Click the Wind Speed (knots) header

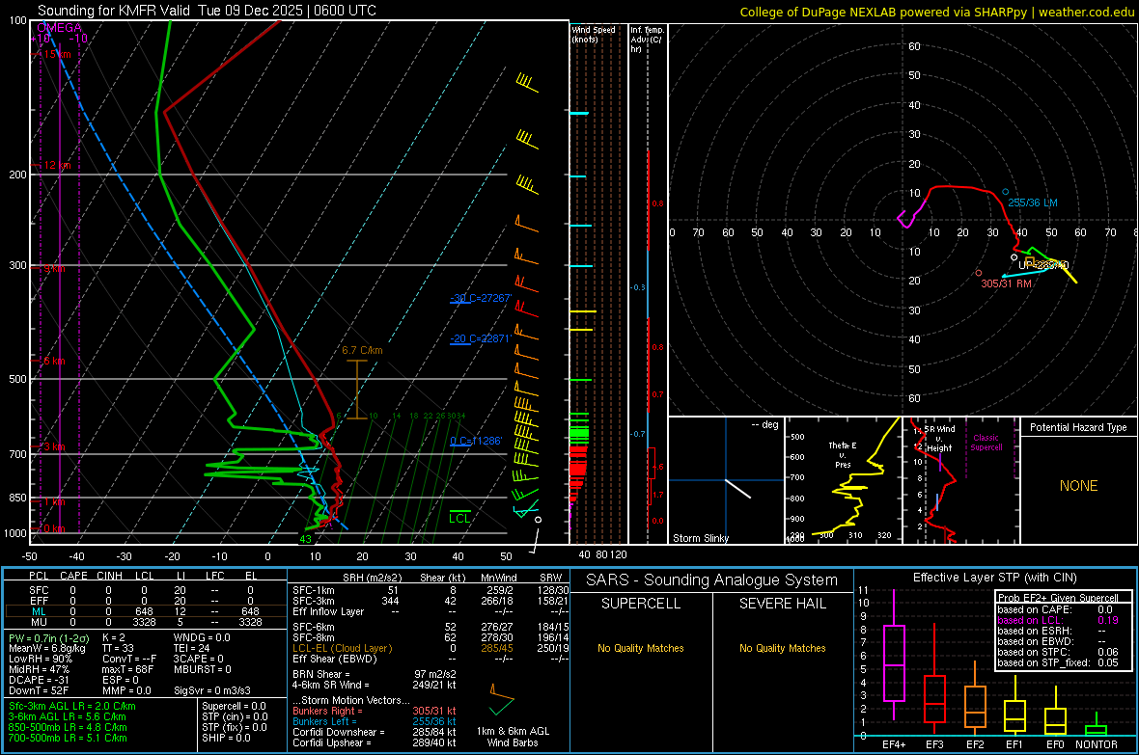pos(594,34)
